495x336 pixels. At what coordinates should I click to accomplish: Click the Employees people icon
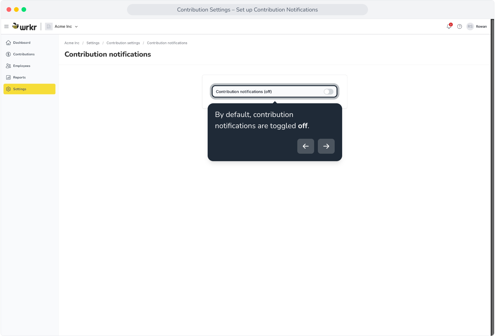[8, 66]
